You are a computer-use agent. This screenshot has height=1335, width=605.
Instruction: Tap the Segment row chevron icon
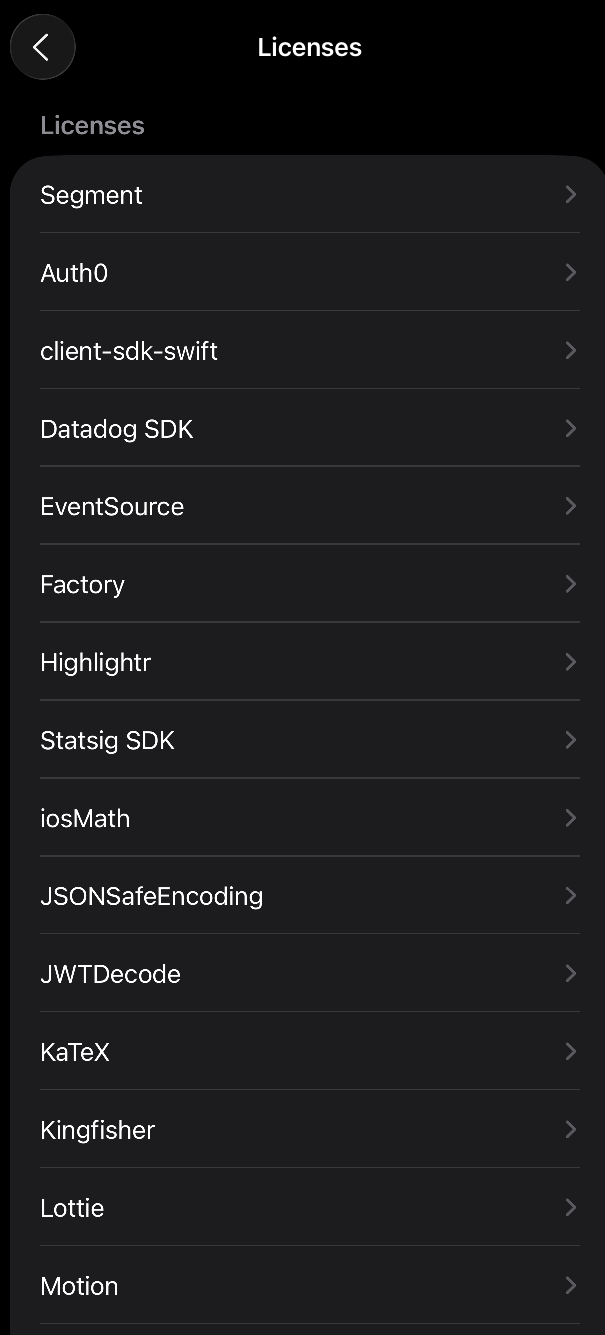[570, 195]
